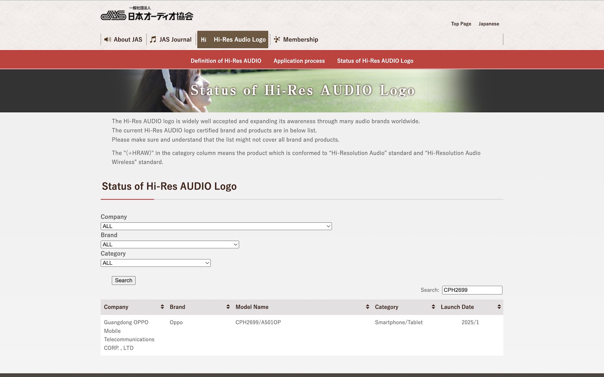Sort table by Category column arrows
Viewport: 604px width, 377px height.
tap(433, 307)
